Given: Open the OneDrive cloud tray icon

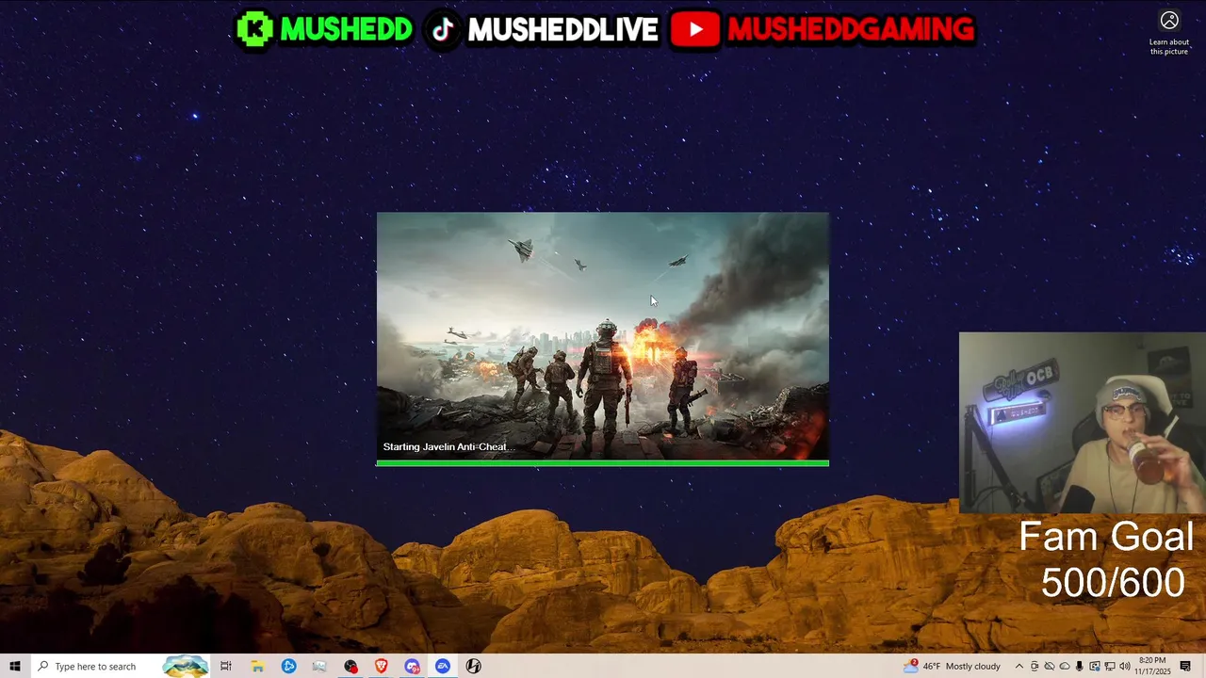Looking at the screenshot, I should click(1065, 666).
